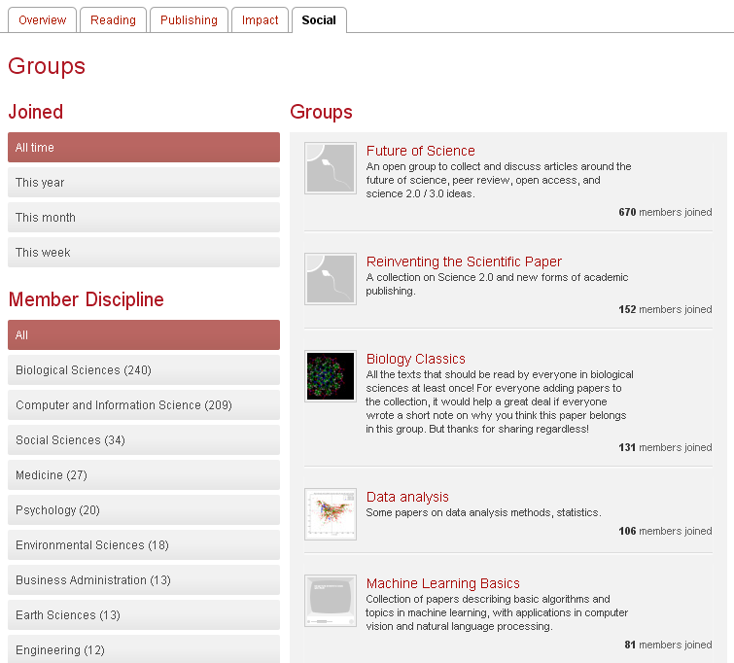The image size is (734, 663).
Task: Filter by Earth Sciences (13)
Action: [x=144, y=615]
